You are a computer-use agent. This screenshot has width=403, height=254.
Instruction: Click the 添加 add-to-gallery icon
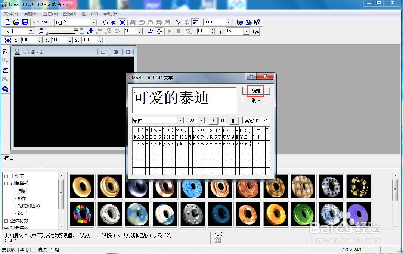tap(217, 240)
